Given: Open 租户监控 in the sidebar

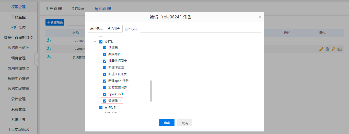Looking at the screenshot, I should pyautogui.click(x=18, y=27).
